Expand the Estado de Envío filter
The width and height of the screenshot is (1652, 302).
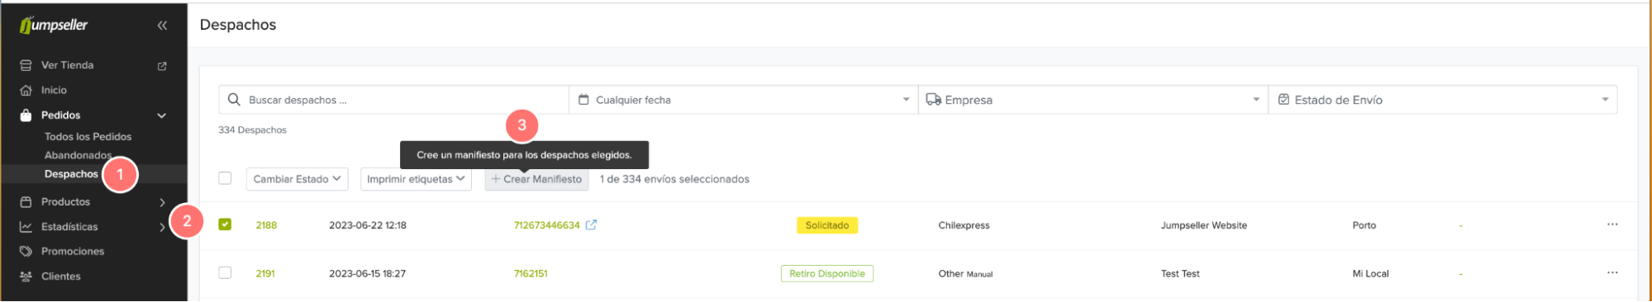click(1443, 100)
